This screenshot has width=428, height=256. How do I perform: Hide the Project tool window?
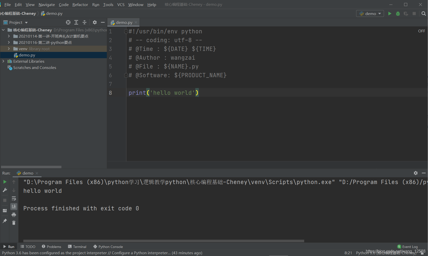pyautogui.click(x=103, y=22)
